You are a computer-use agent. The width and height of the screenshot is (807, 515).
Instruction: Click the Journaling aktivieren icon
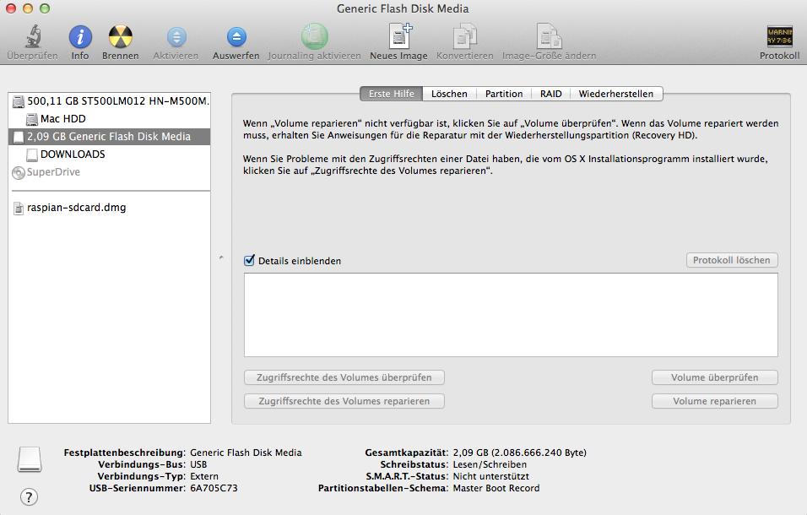315,36
